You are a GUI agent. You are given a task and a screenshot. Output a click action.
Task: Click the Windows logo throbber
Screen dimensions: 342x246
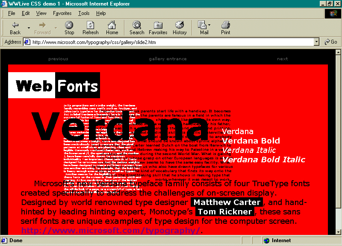click(x=333, y=14)
